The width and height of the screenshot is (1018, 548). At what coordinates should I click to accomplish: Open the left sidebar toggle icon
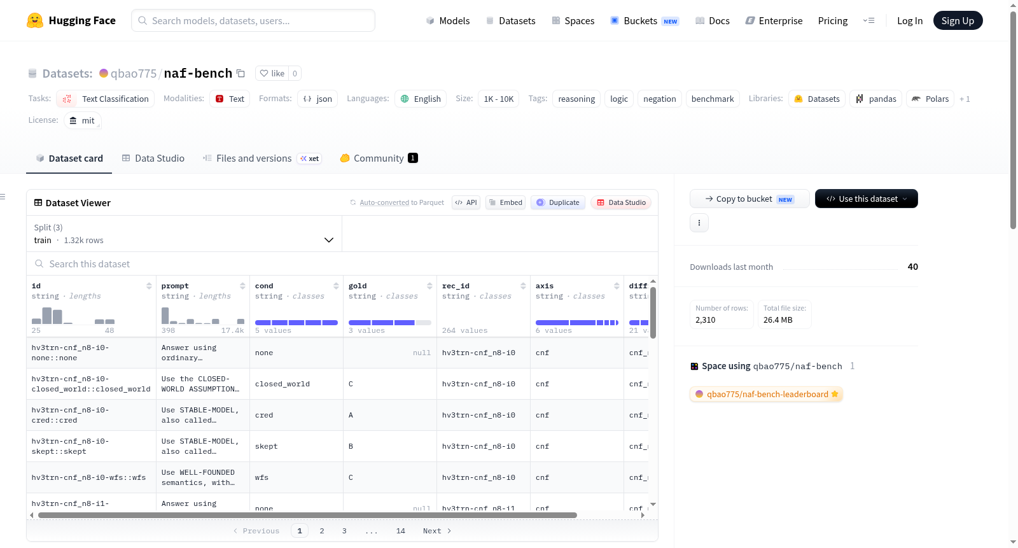click(x=3, y=197)
